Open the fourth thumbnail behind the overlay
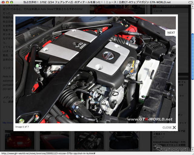The height and width of the screenshot is (155, 194). (124, 140)
